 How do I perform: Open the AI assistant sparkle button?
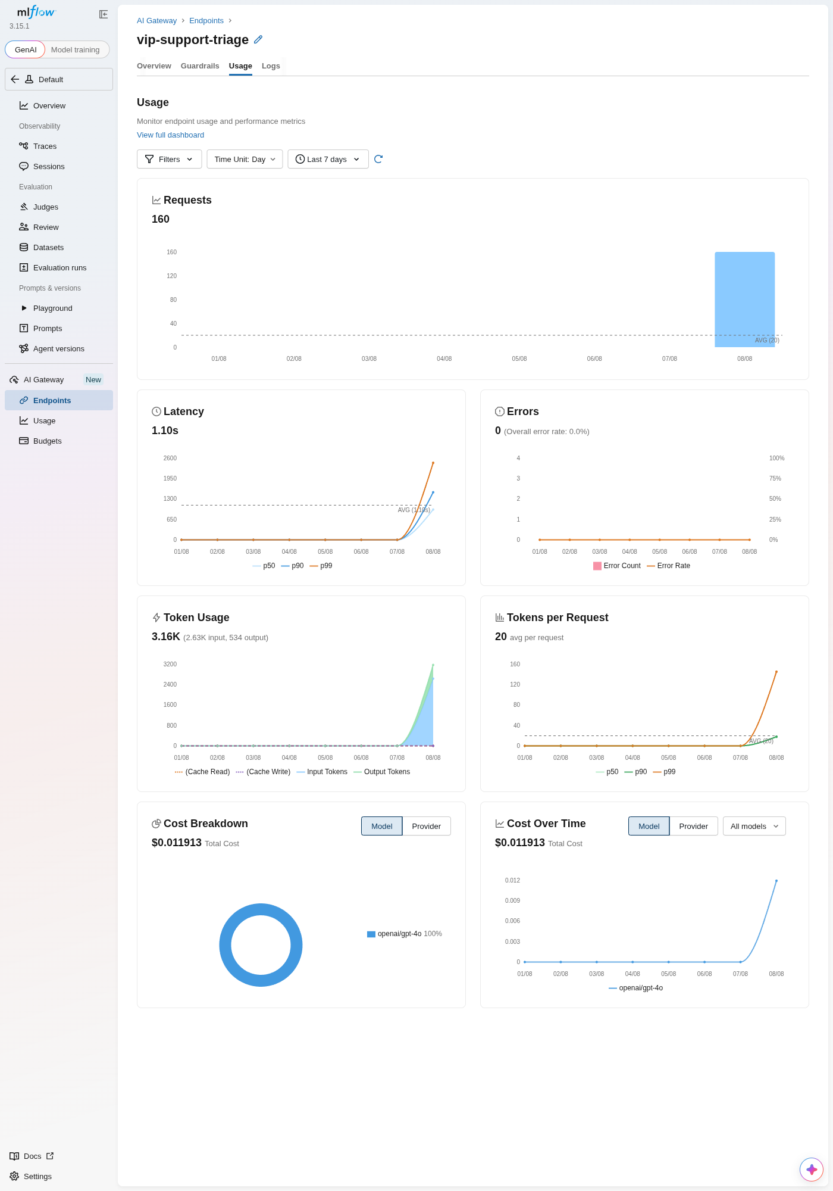(812, 1169)
